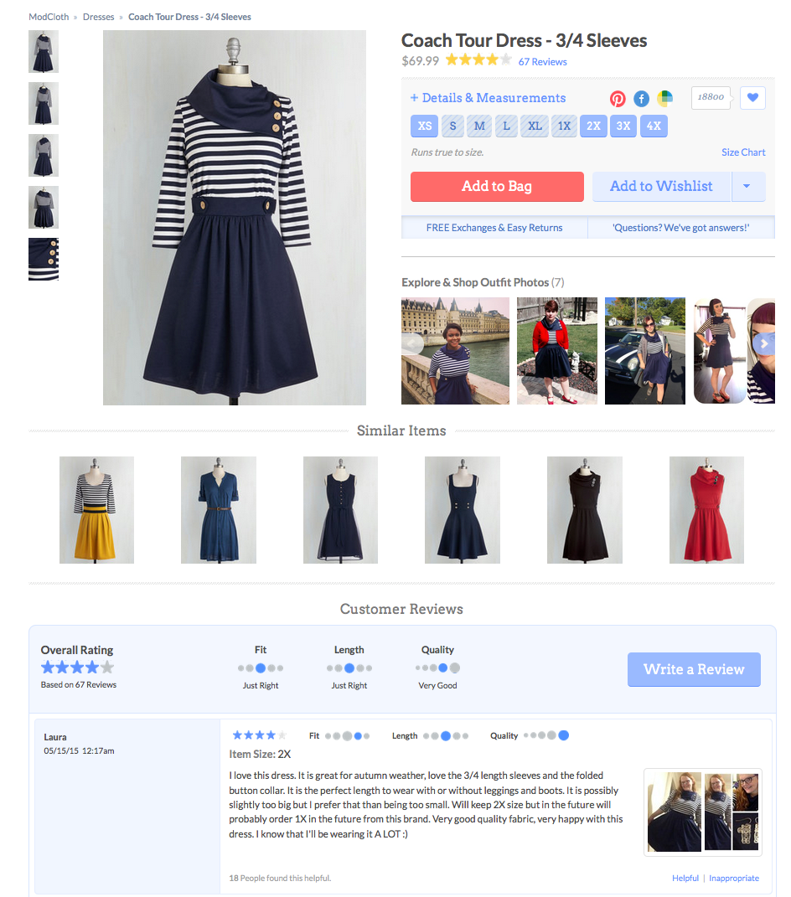Open Laura's review photo collage
The width and height of the screenshot is (791, 897).
703,812
